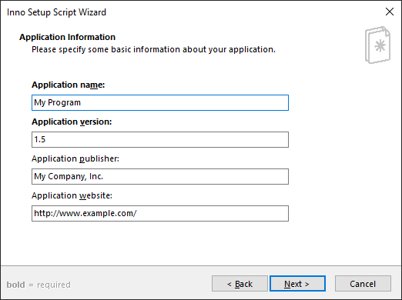The height and width of the screenshot is (300, 402).
Task: Click the 'Application website:' label
Action: (72, 195)
